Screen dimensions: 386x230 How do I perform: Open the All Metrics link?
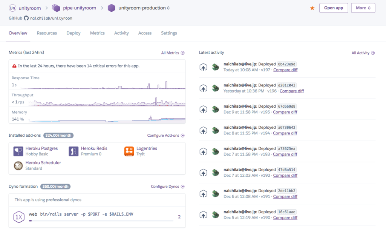(173, 53)
